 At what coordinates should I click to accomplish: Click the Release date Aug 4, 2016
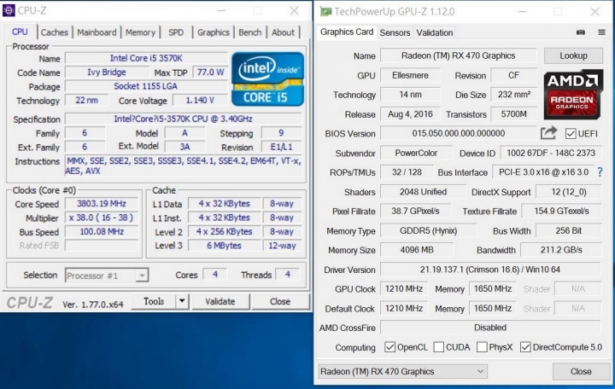pyautogui.click(x=410, y=114)
